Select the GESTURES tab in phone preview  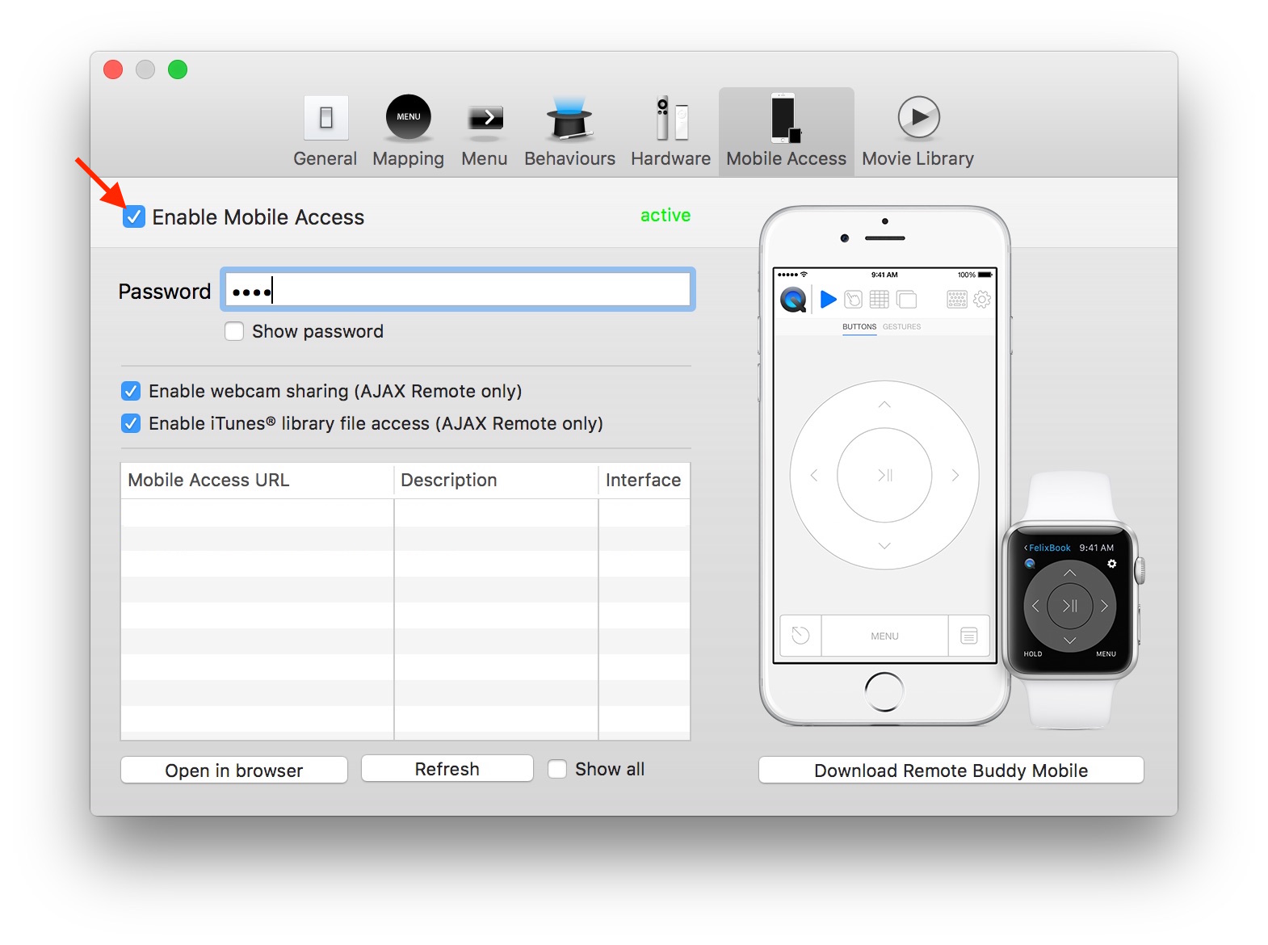click(901, 327)
